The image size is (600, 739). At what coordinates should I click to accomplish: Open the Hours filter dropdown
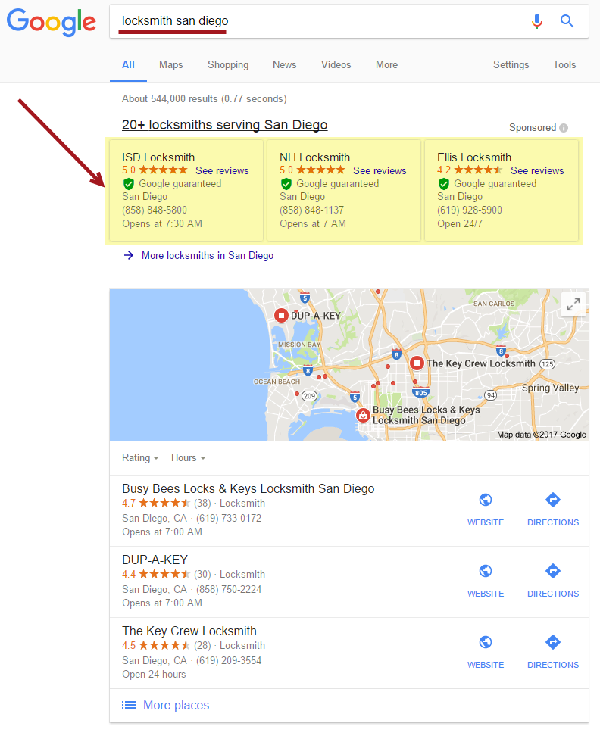[188, 458]
